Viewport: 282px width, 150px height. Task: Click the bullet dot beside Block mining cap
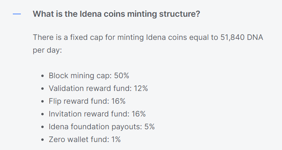42,76
